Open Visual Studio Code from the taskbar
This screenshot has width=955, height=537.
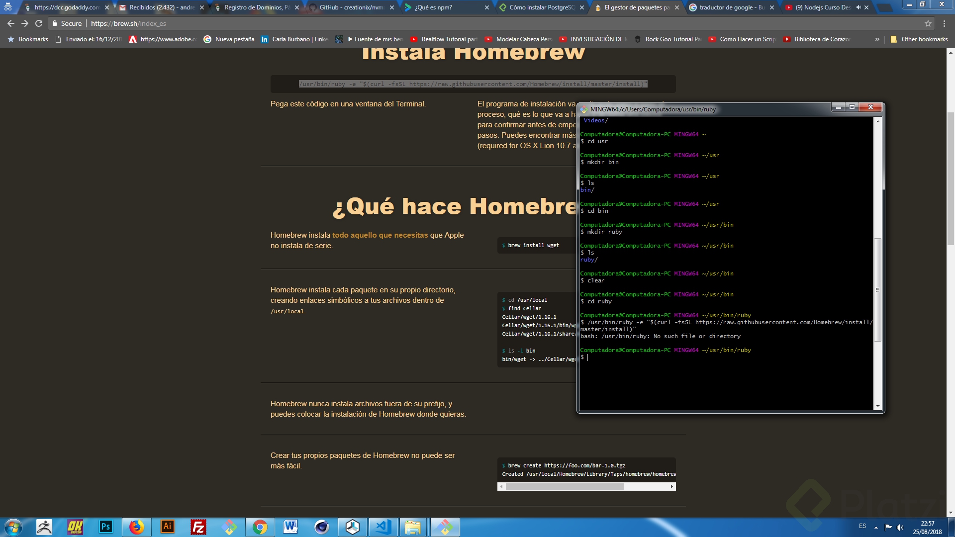point(383,527)
